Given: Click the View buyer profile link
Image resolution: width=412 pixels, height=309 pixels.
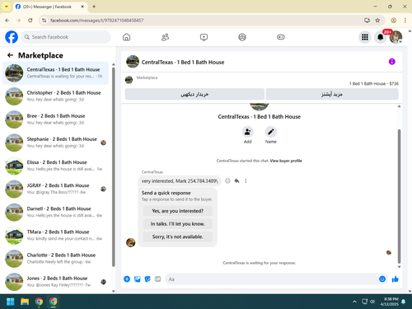Looking at the screenshot, I should click(x=286, y=161).
